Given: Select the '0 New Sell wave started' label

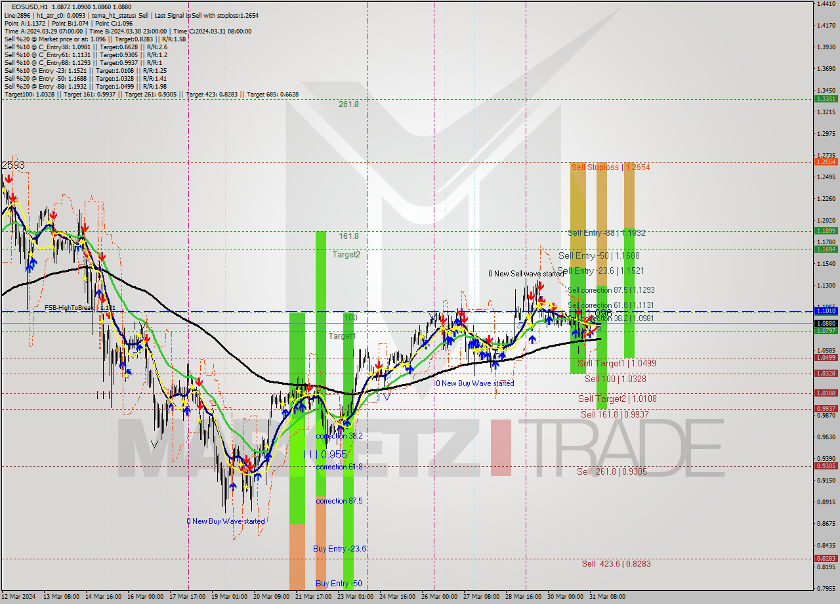Looking at the screenshot, I should (526, 274).
